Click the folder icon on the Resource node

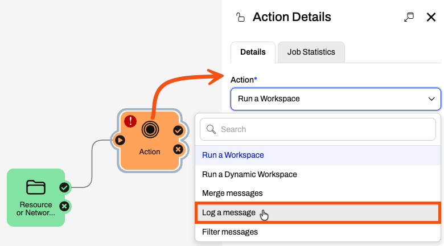point(36,187)
